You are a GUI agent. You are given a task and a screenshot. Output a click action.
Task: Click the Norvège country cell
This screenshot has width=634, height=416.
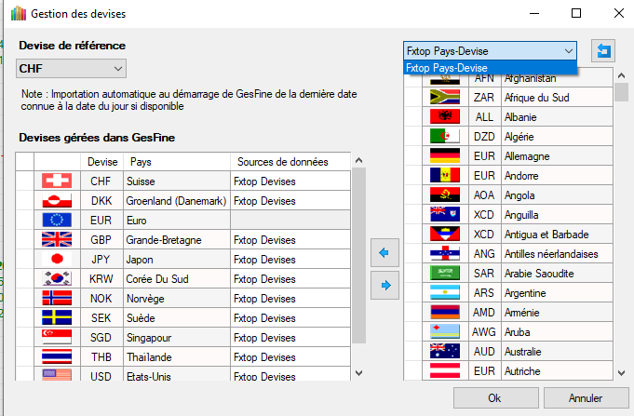(177, 298)
